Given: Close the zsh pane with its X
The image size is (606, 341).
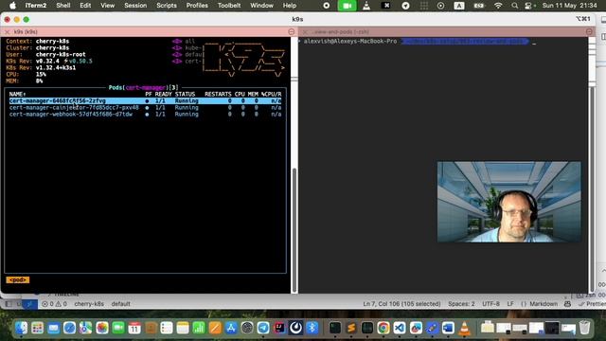Looking at the screenshot, I should [x=305, y=31].
